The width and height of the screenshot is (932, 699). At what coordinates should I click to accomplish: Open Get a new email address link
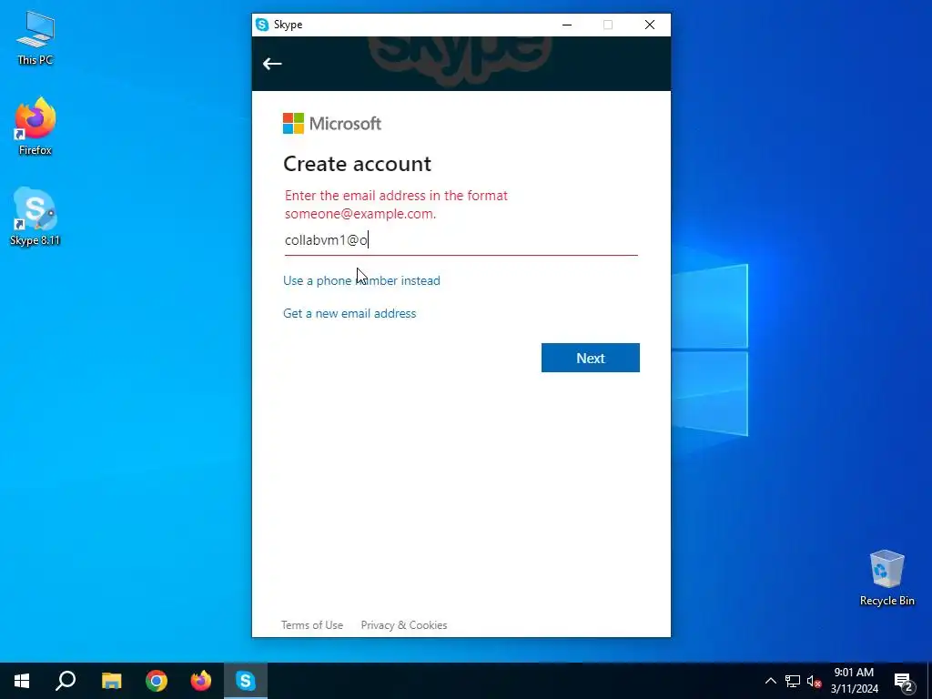[x=349, y=313]
